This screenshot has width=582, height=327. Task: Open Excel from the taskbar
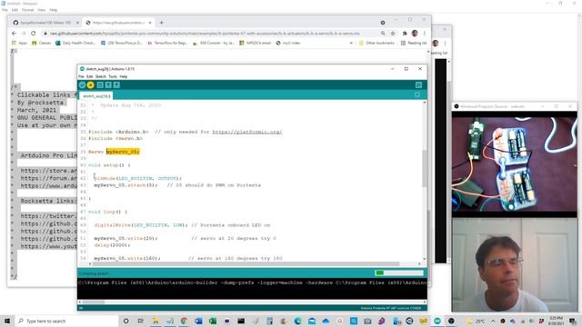coord(212,321)
